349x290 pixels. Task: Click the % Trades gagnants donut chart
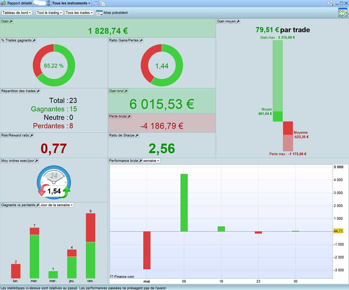point(54,65)
